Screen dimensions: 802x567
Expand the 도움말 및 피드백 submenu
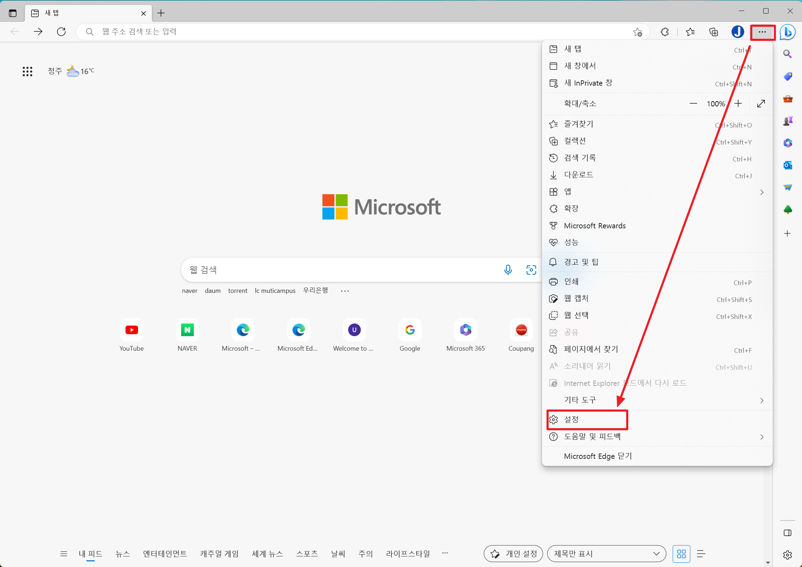click(x=657, y=437)
